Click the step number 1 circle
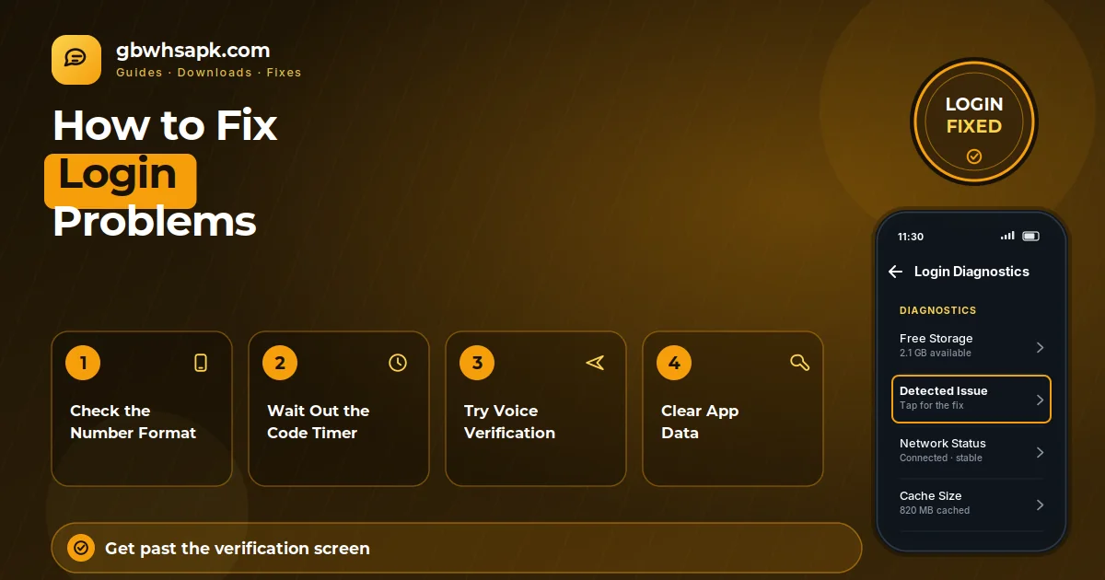 pos(83,363)
